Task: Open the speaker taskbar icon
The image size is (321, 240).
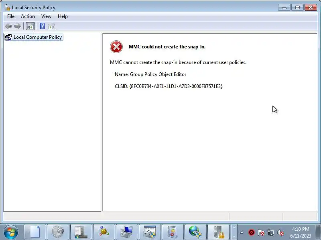Action: (x=58, y=232)
